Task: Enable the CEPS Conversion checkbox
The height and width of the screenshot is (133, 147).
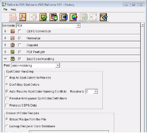Action: 19,31
